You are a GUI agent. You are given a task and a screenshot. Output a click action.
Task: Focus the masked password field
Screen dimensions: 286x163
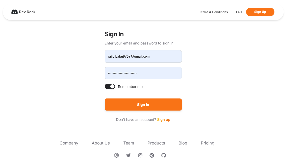pos(143,73)
